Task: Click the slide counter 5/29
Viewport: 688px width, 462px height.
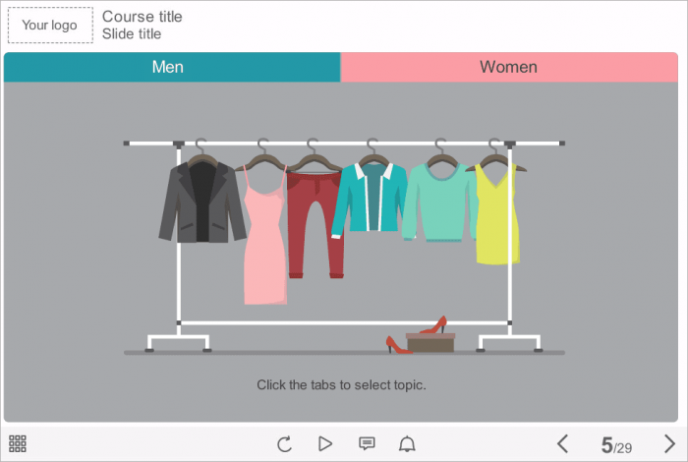Action: (x=616, y=445)
